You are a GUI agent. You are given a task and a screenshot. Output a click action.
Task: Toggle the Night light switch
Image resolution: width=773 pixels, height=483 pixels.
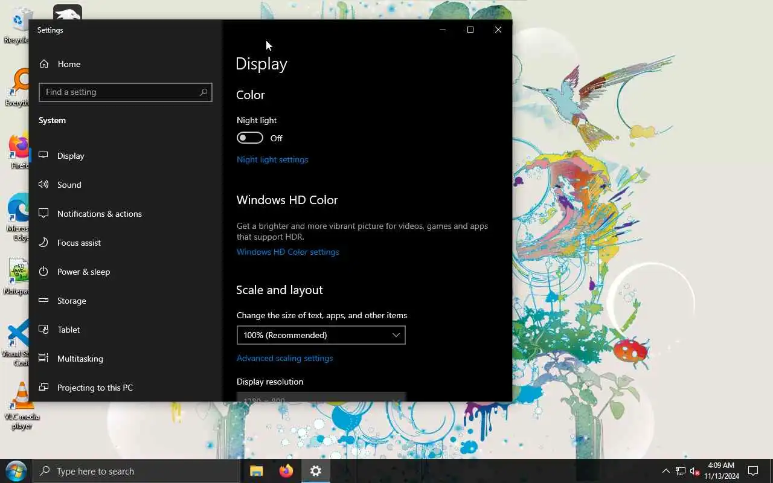pos(250,138)
